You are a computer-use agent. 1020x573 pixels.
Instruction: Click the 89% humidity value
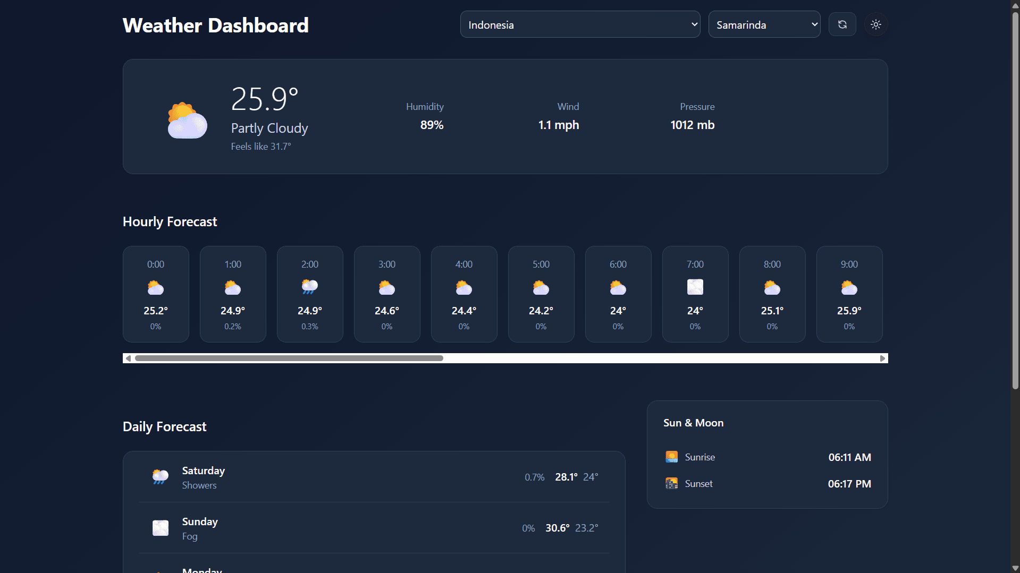pyautogui.click(x=432, y=125)
